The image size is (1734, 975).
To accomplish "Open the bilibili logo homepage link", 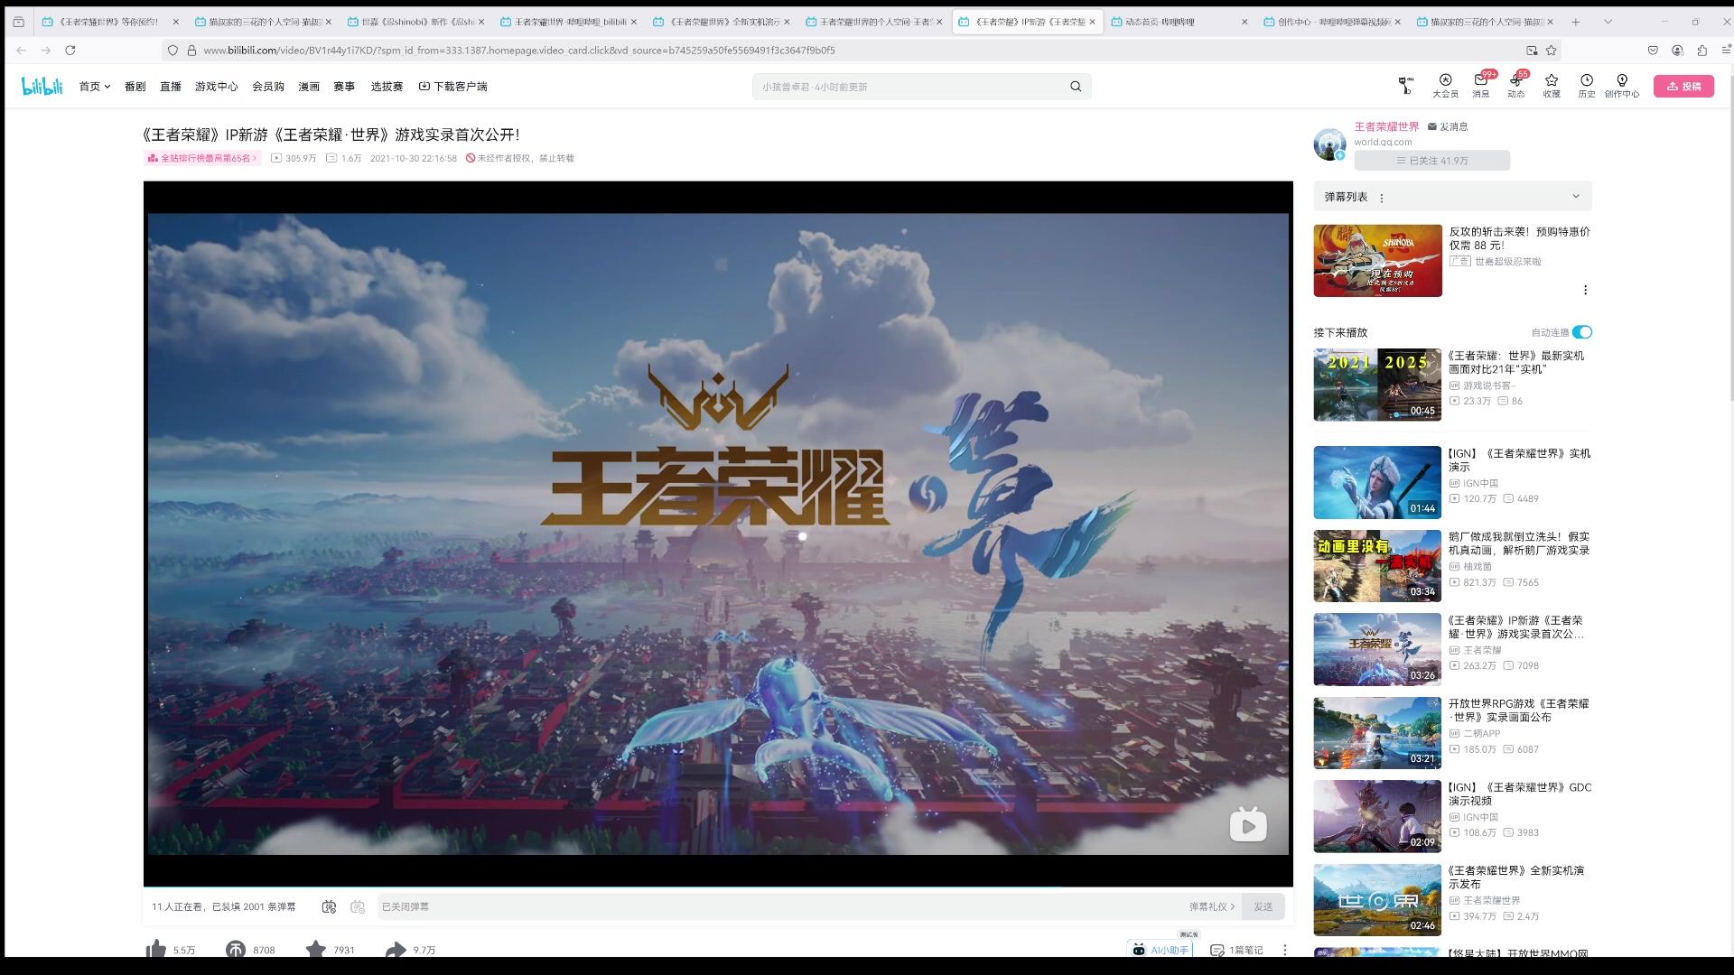I will pos(42,86).
